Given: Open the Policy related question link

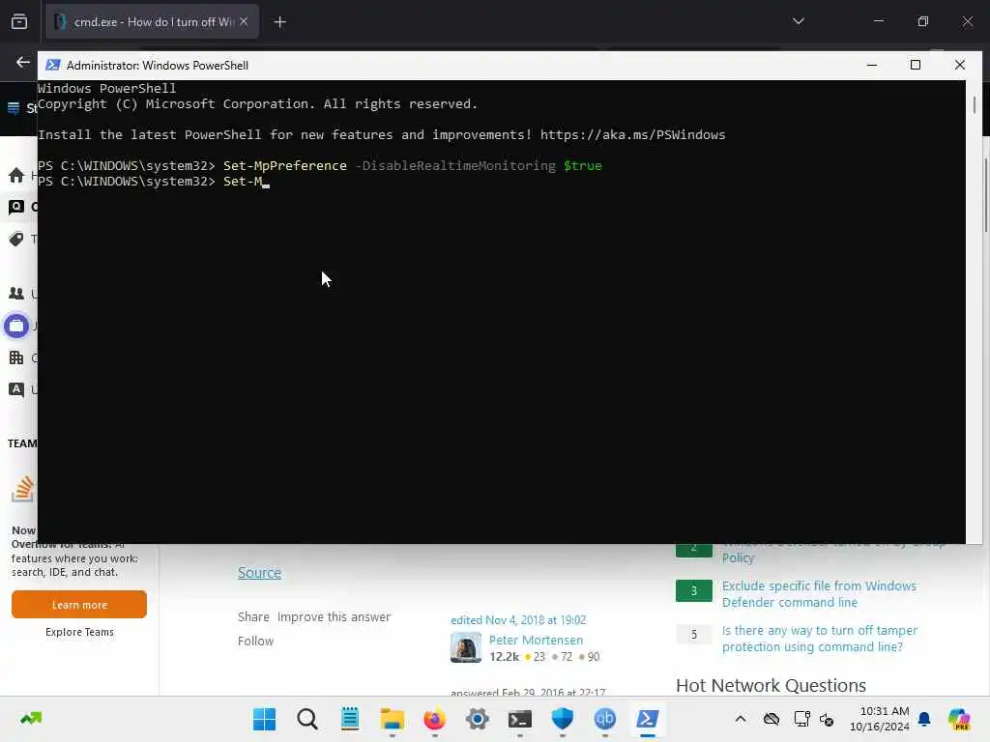Looking at the screenshot, I should click(x=738, y=557).
